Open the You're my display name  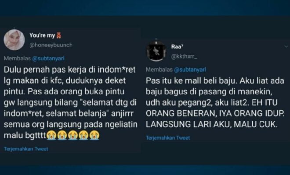[42, 35]
